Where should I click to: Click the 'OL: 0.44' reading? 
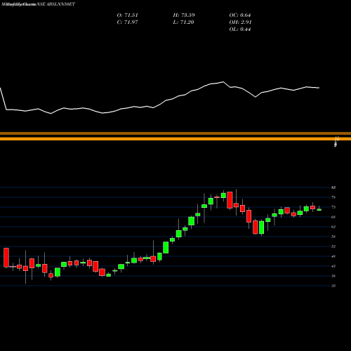click(x=240, y=29)
